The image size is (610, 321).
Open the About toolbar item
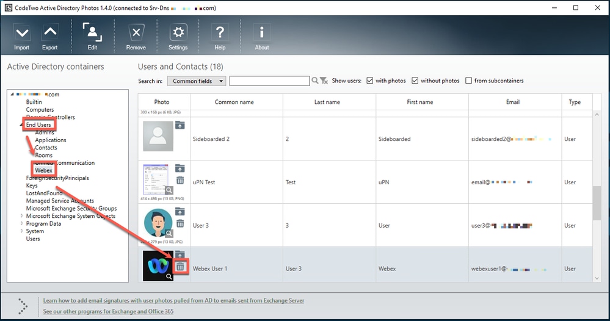point(262,37)
